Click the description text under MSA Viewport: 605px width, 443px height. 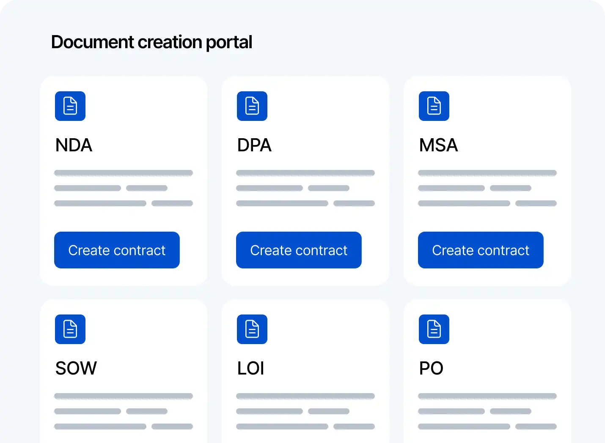tap(487, 188)
